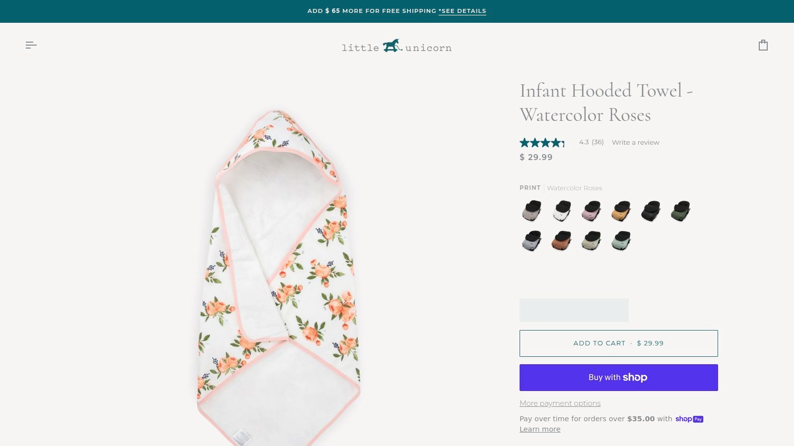
Task: Select the mustard yellow print variant
Action: click(620, 211)
